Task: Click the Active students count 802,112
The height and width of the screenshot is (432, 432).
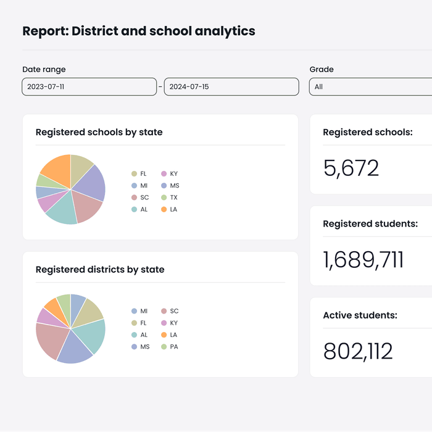Action: [358, 351]
